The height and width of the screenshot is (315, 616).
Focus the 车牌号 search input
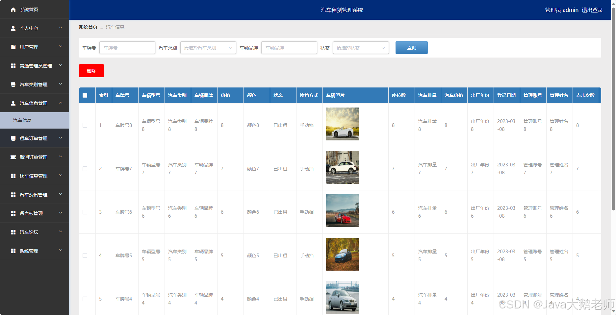point(127,48)
